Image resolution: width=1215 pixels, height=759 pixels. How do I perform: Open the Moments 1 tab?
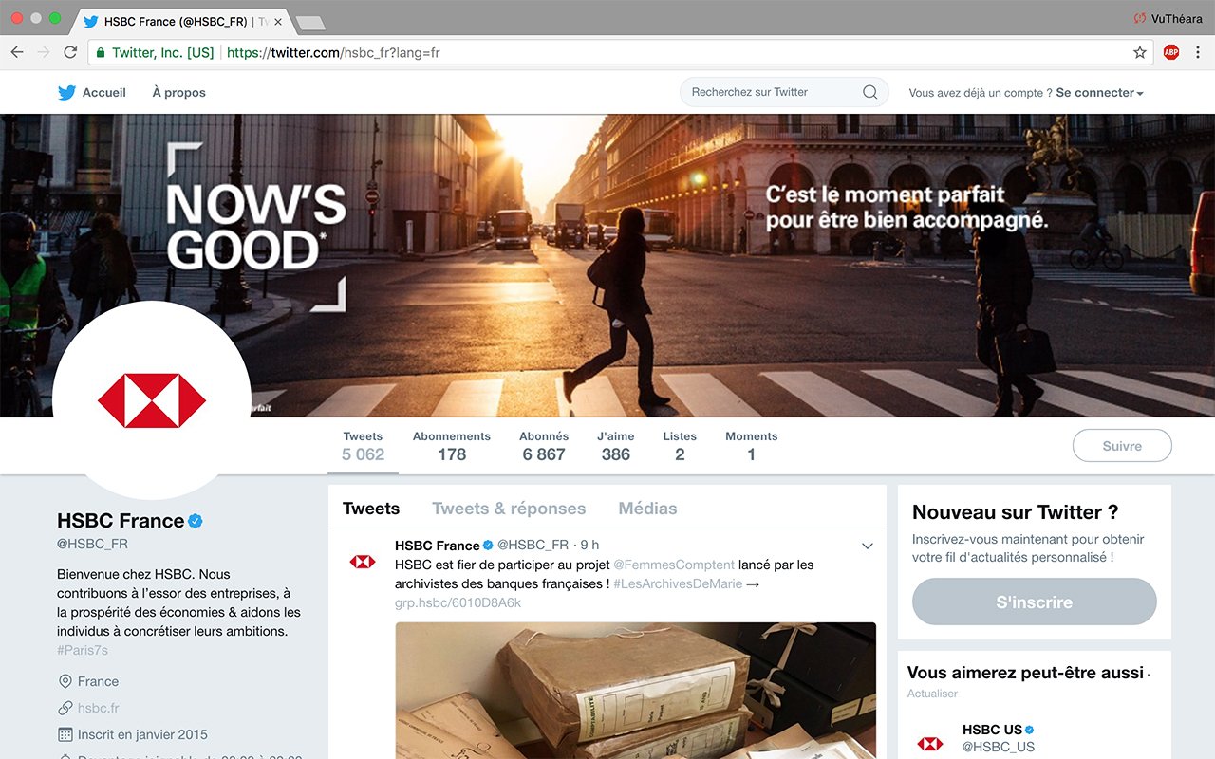coord(752,446)
